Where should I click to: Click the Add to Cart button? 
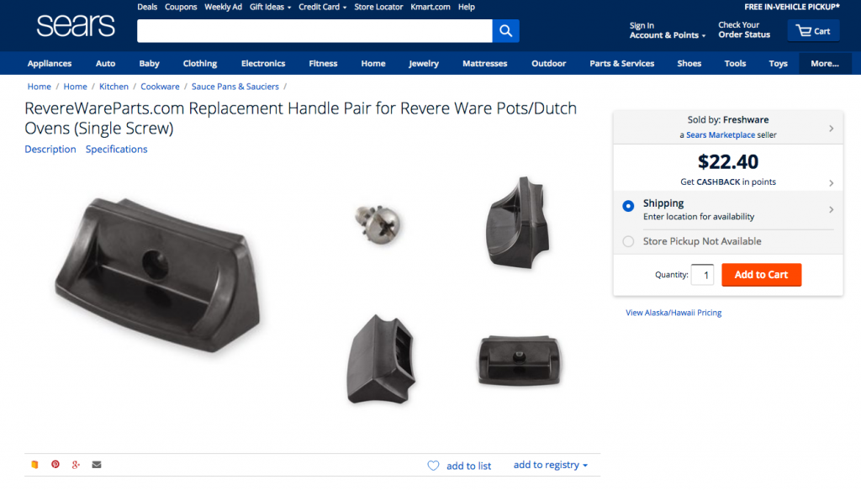(761, 275)
